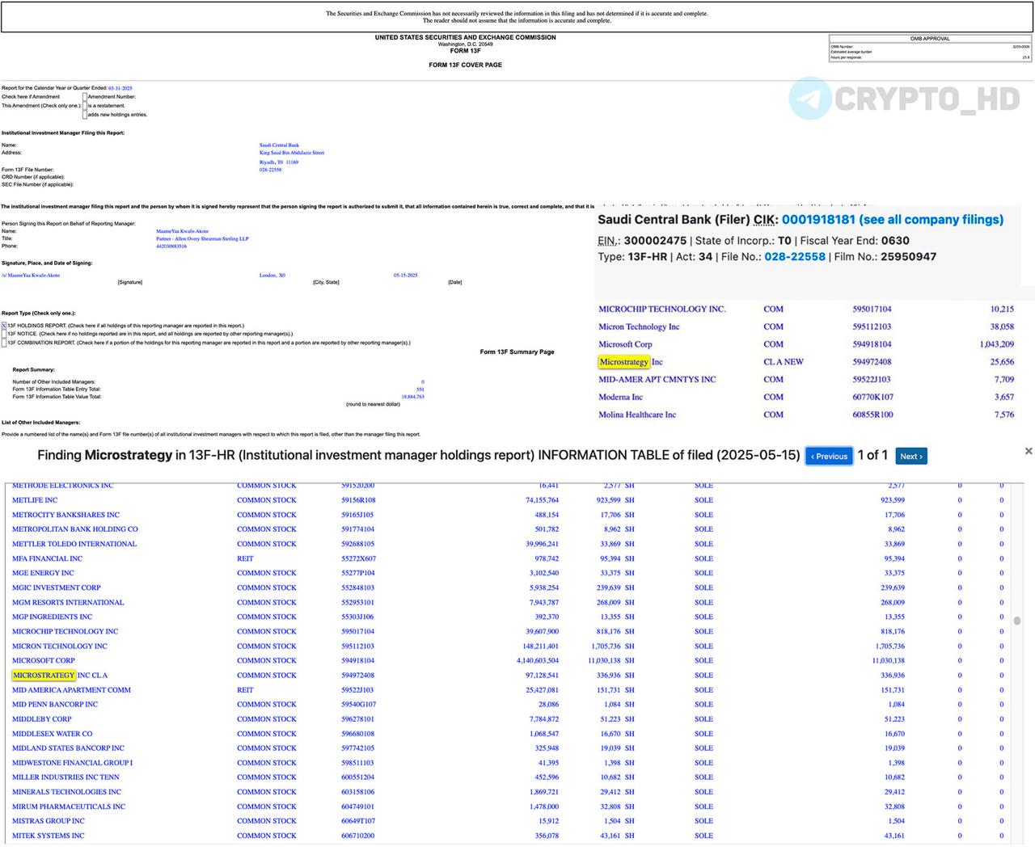Click MFA FINANCIAL INC entry

47,558
